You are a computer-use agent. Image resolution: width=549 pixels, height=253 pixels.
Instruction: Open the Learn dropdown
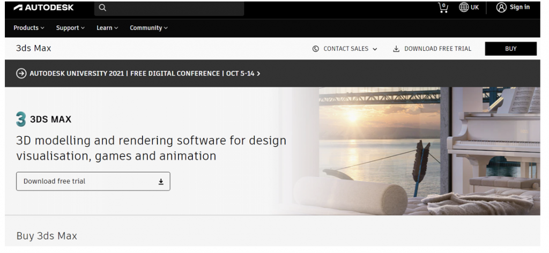(x=107, y=28)
